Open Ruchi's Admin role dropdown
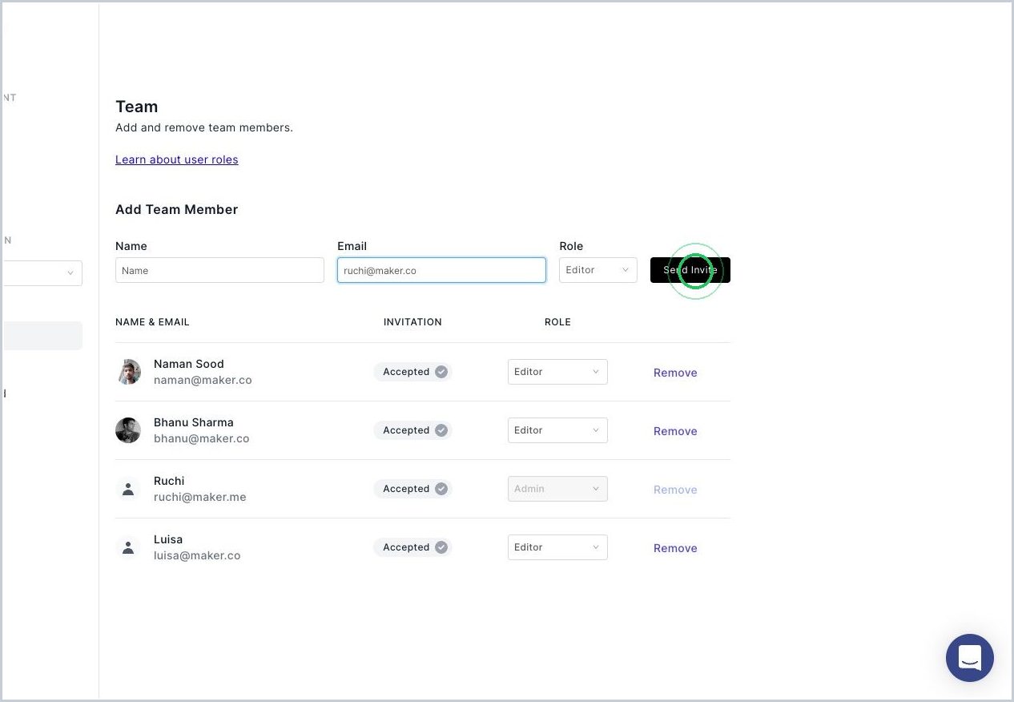The image size is (1014, 702). [557, 489]
